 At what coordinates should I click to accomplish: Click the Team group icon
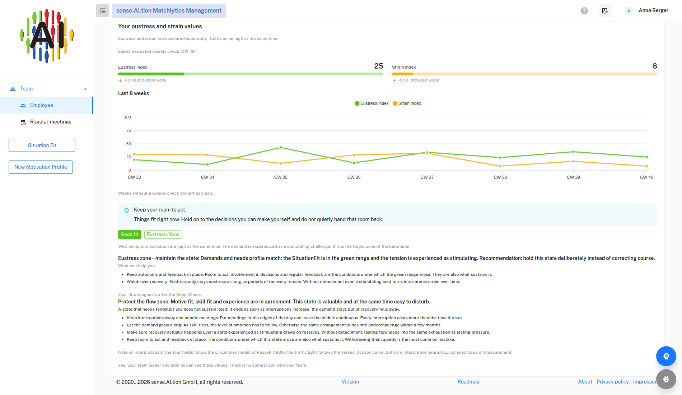click(13, 89)
